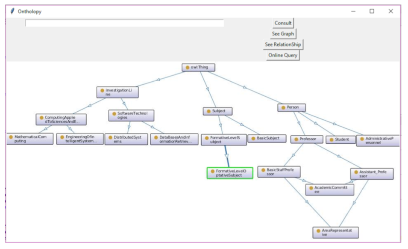Select the Student node
Screen dimensions: 408x249
pyautogui.click(x=340, y=139)
